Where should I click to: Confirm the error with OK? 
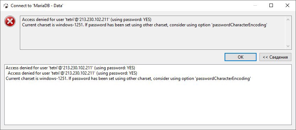[241, 57]
